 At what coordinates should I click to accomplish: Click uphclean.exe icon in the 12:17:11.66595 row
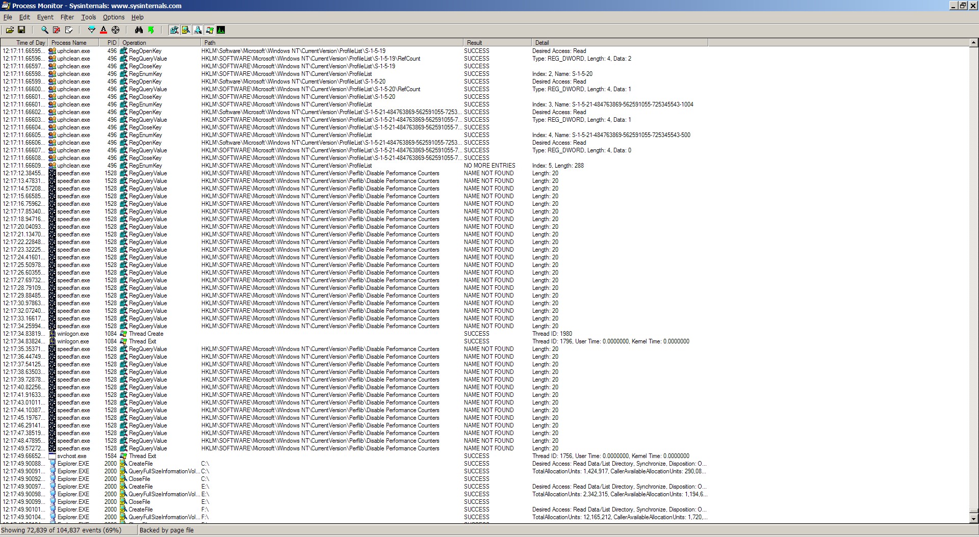tap(52, 51)
